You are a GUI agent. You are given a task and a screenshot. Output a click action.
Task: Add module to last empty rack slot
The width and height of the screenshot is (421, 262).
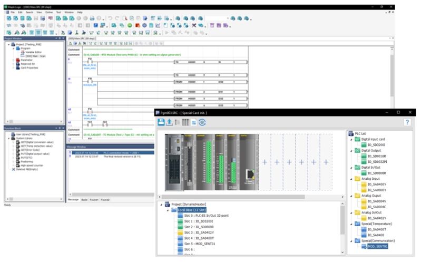pyautogui.click(x=326, y=162)
